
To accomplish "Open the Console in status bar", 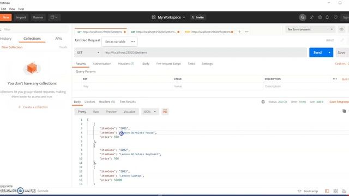I will [43, 191].
